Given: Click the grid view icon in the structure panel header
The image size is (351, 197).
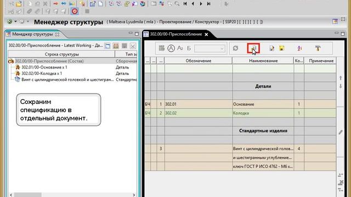Looking at the screenshot, I should [x=116, y=46].
